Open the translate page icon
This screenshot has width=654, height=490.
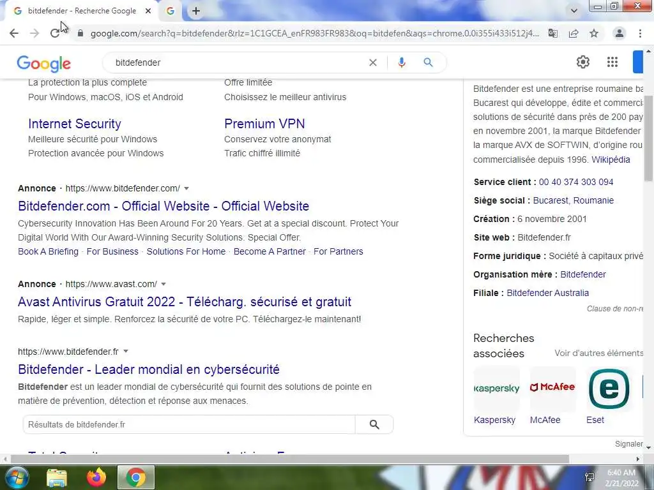tap(553, 33)
